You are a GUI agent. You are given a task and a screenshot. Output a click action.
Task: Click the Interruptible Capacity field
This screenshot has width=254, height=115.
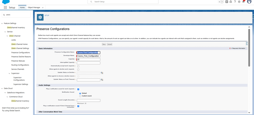[89, 63]
